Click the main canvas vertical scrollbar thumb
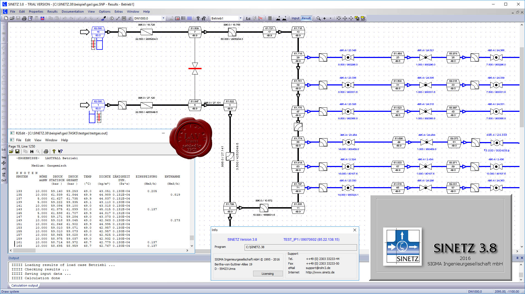Viewport: 525px width, 294px height. click(x=522, y=87)
